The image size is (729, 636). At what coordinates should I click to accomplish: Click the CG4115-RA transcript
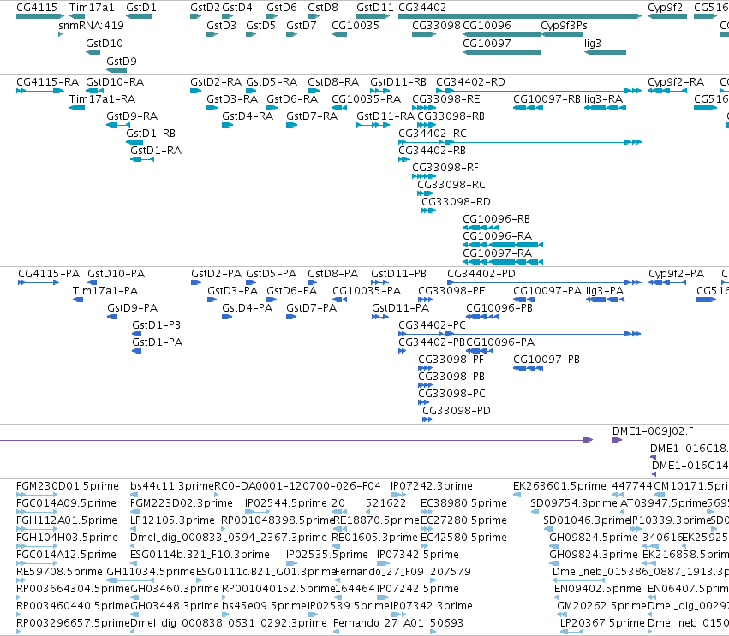point(40,91)
